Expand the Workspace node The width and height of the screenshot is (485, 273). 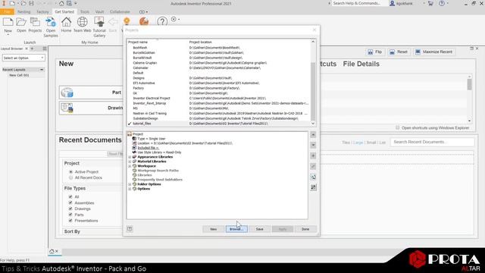coord(130,166)
